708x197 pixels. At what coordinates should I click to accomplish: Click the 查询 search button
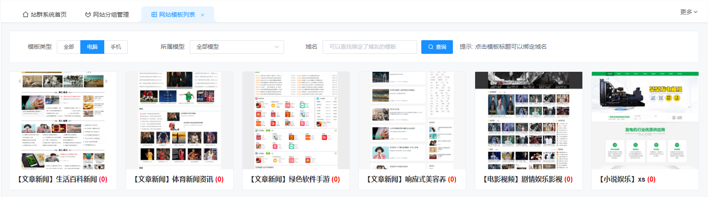point(437,47)
